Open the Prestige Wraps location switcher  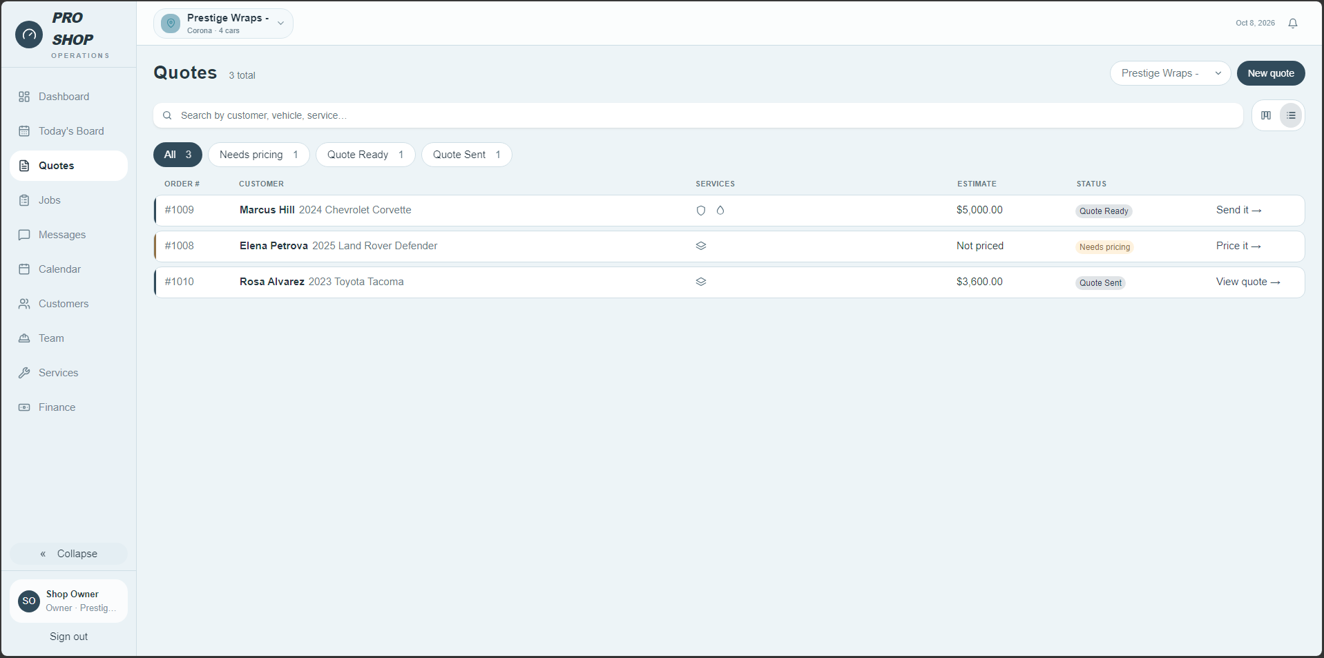[x=223, y=23]
